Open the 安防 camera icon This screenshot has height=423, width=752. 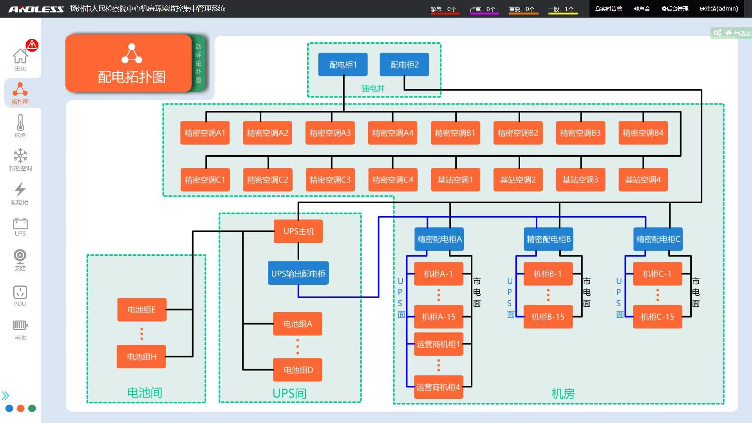click(20, 260)
